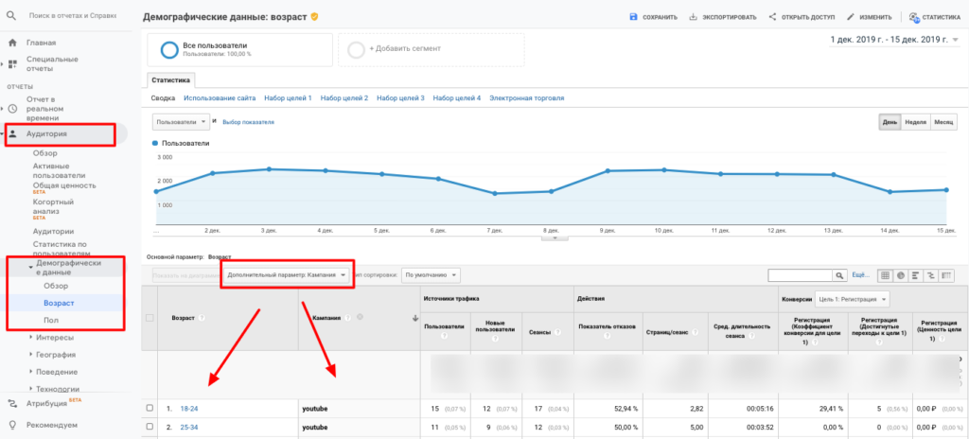Switch to the Электронная торговля tab
The height and width of the screenshot is (439, 969).
tap(527, 98)
